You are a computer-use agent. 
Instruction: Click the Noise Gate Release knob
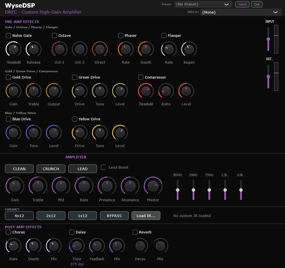(34, 49)
